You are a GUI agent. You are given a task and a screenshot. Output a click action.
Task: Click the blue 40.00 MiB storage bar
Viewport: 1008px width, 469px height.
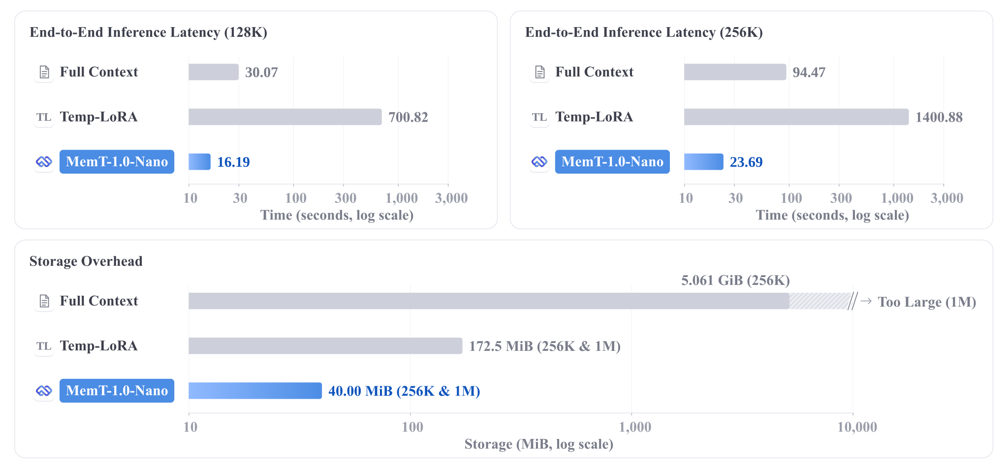click(255, 391)
